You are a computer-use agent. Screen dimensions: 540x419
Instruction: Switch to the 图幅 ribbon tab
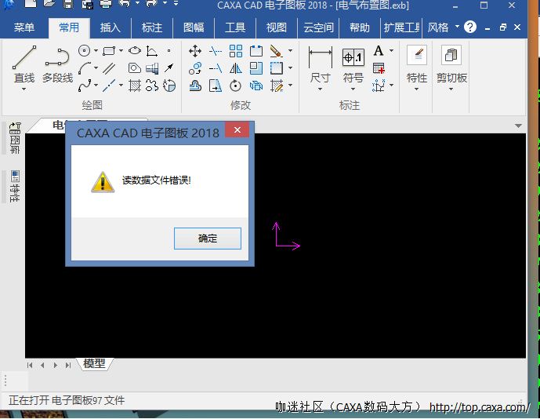coord(194,27)
